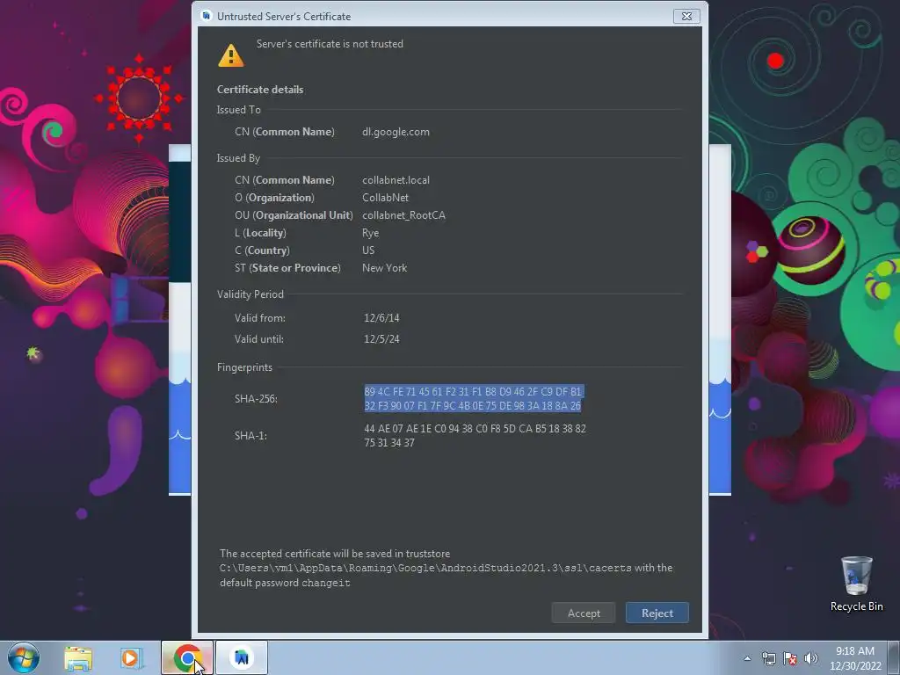Screen dimensions: 900x675
Task: Click the CollabNet organization value
Action: (x=385, y=198)
